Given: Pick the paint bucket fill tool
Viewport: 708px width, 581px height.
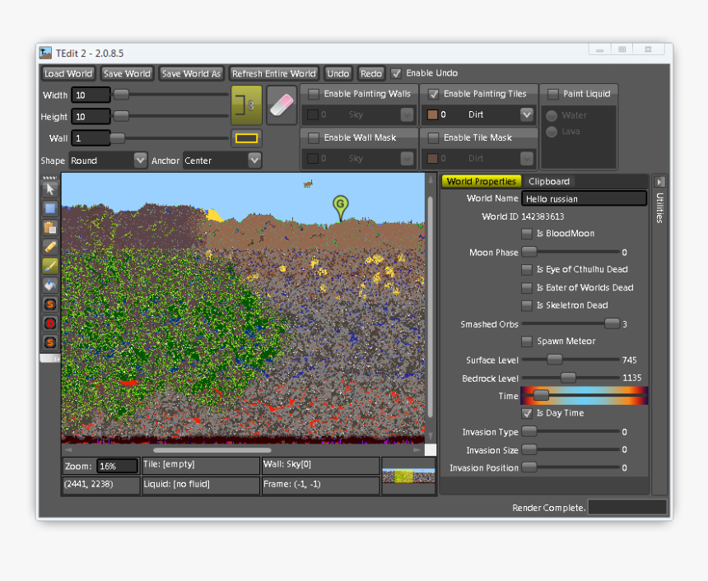Looking at the screenshot, I should click(50, 285).
